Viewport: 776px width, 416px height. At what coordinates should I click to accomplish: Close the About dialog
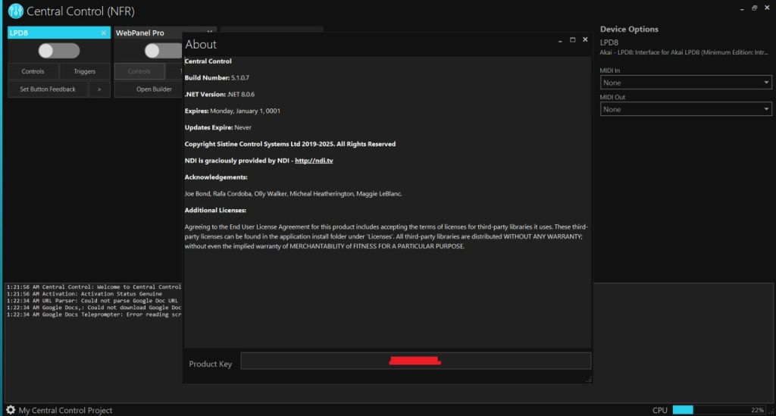[x=585, y=39]
